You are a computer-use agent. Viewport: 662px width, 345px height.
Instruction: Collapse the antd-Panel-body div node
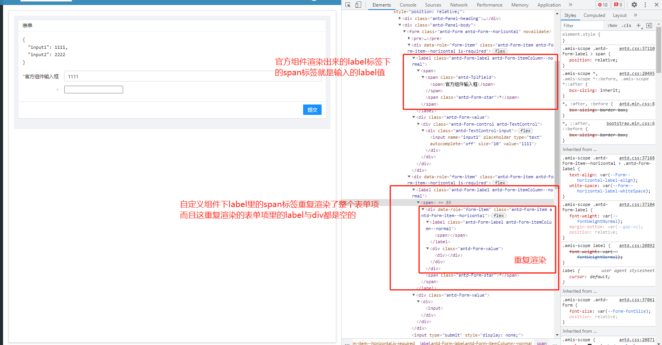(400, 25)
